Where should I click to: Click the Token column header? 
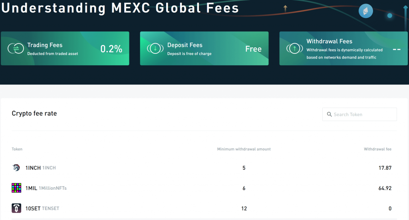(x=17, y=149)
